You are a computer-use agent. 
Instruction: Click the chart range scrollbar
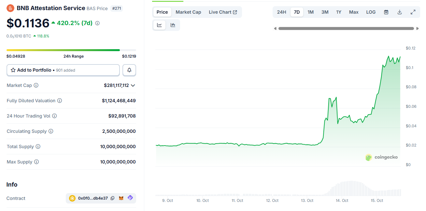(x=346, y=29)
